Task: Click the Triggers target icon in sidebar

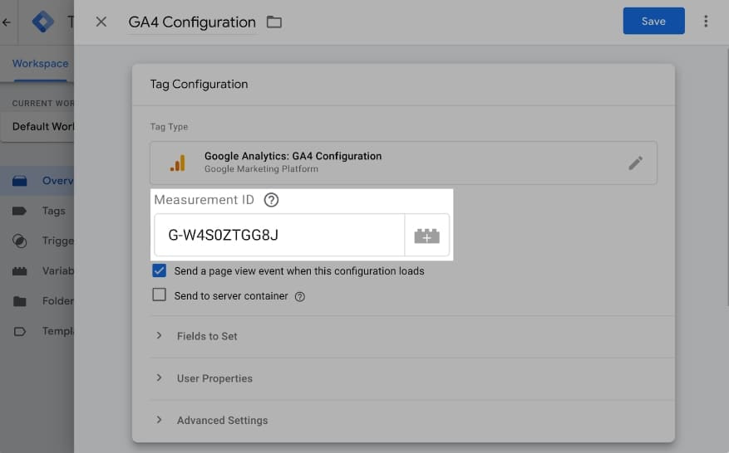Action: click(19, 241)
